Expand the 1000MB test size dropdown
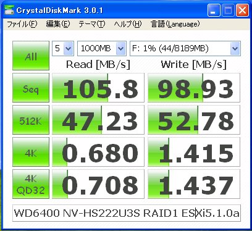This screenshot has width=252, height=231. (121, 48)
